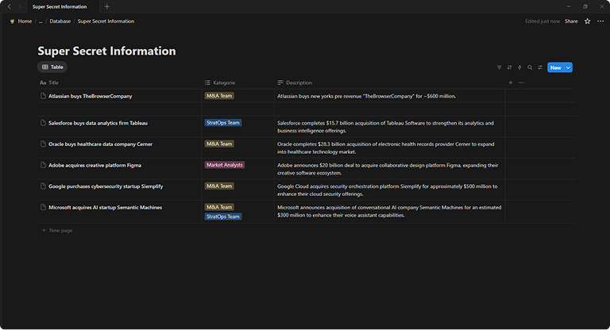610x330 pixels.
Task: Open Google purchases cybersecurity startup Siemplify
Action: 106,186
